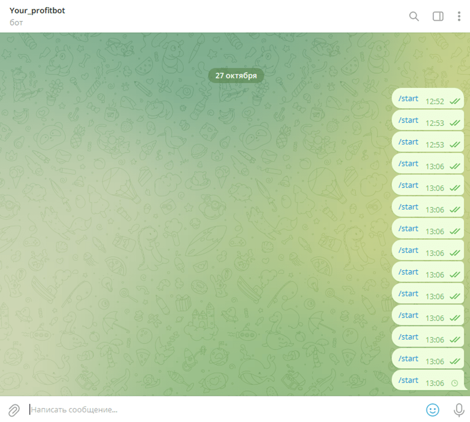Screen dimensions: 470x422
Task: Open search in the Your_profitbot chat
Action: click(x=414, y=16)
